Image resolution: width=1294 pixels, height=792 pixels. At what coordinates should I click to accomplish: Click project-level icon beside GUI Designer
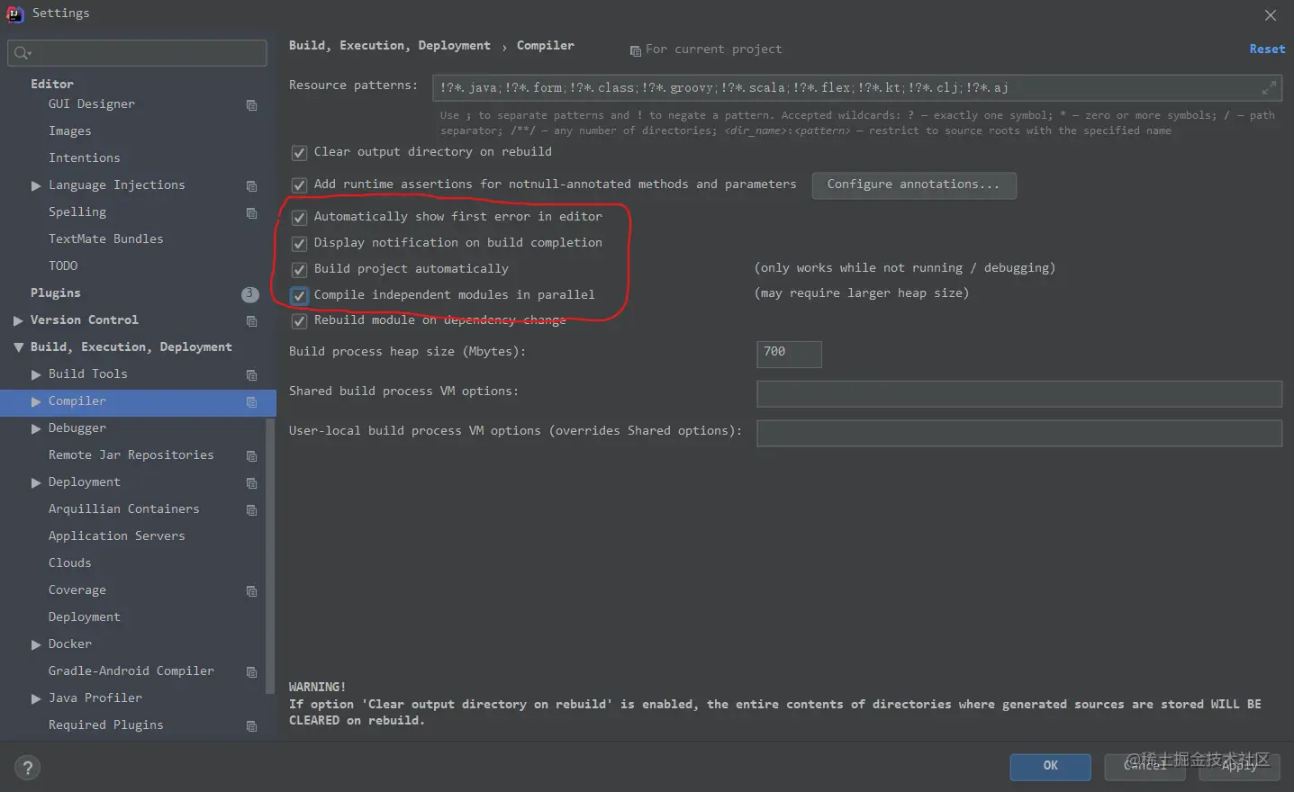click(x=251, y=105)
